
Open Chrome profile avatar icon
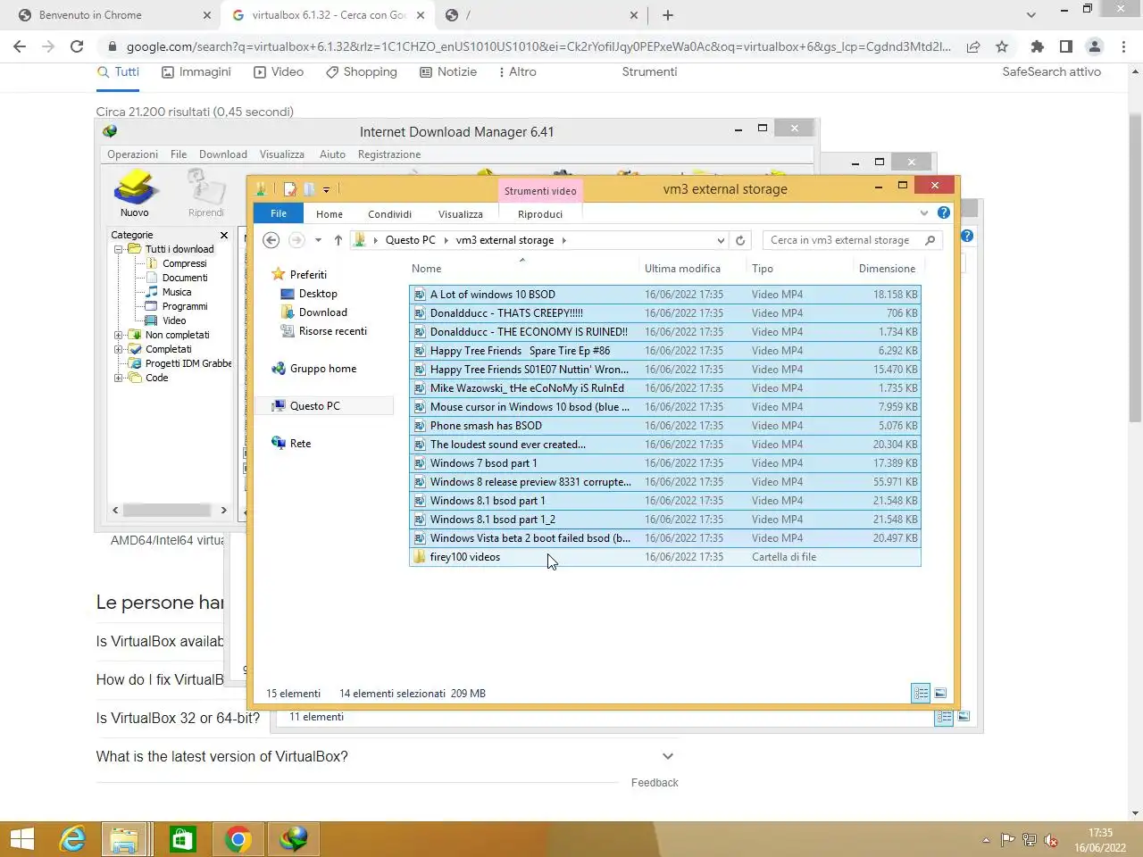click(1095, 46)
